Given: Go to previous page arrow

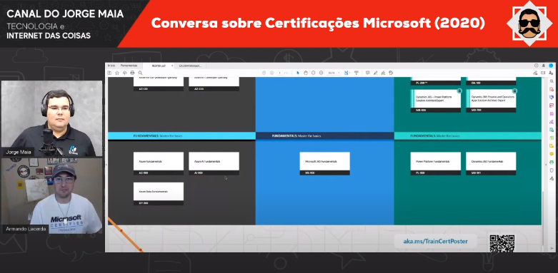Looking at the screenshot, I should [x=264, y=73].
